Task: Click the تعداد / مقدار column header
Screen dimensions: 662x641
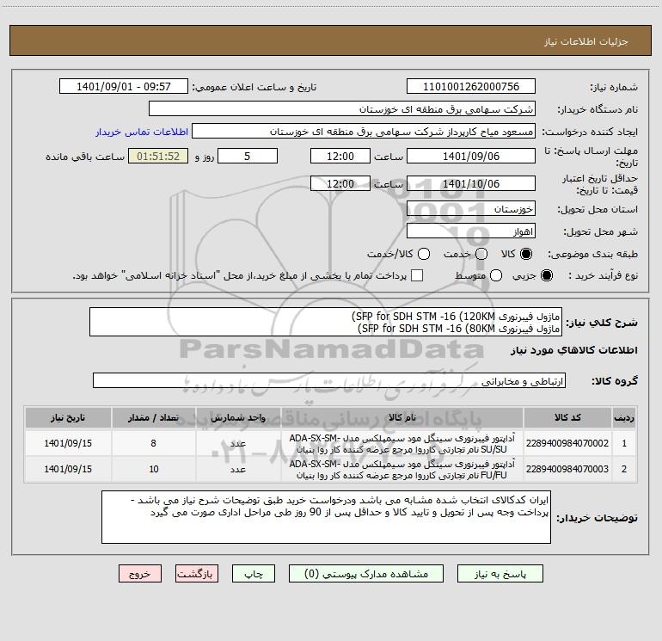Action: click(x=153, y=418)
